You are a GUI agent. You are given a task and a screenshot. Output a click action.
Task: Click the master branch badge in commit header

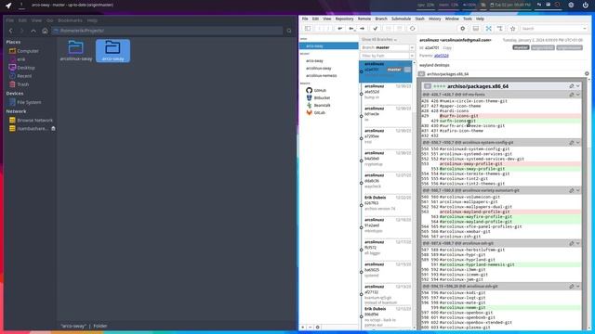coord(521,47)
